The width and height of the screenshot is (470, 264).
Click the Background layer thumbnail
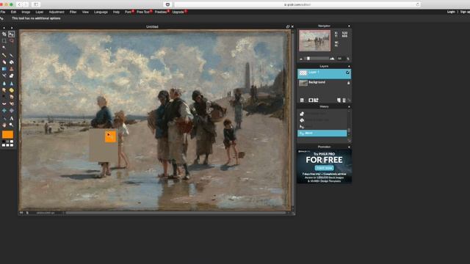tap(303, 83)
